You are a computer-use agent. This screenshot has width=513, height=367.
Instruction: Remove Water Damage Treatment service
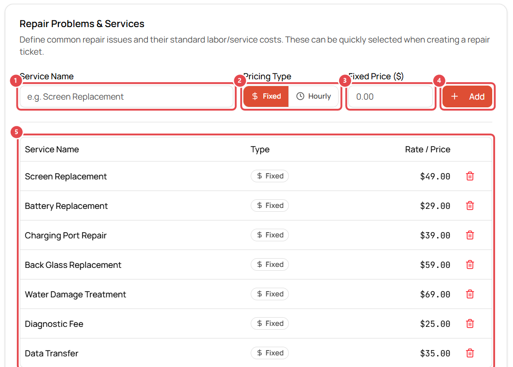(470, 294)
